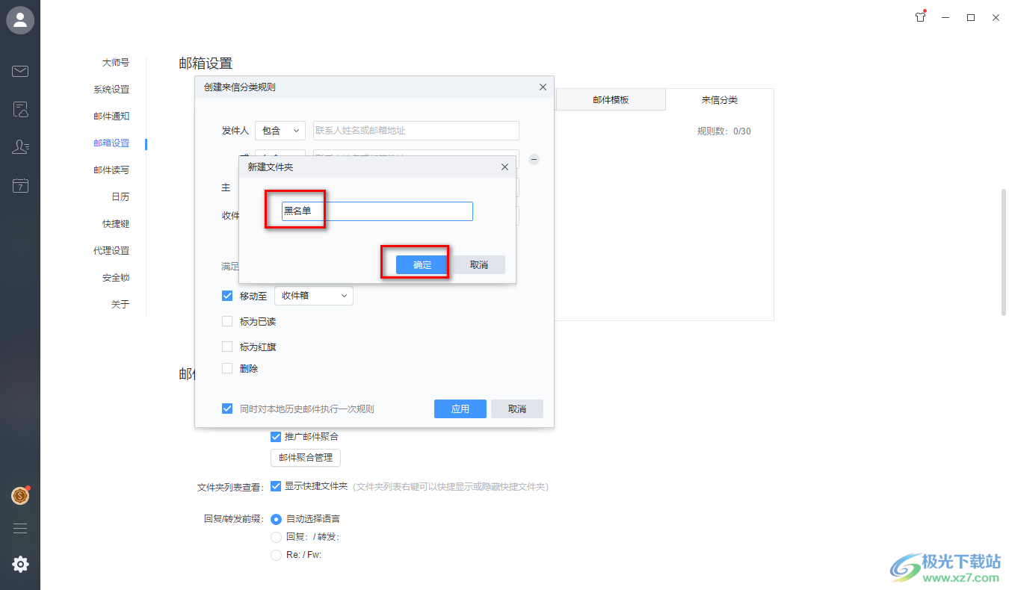Open the contacts icon in sidebar
1009x590 pixels.
(20, 147)
